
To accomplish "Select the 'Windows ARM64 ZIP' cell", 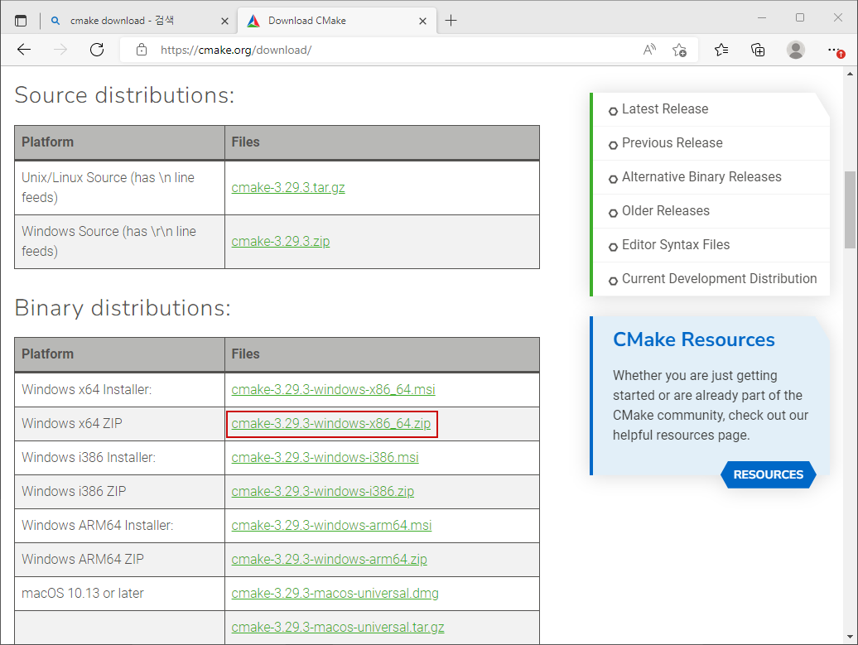I will [x=119, y=559].
